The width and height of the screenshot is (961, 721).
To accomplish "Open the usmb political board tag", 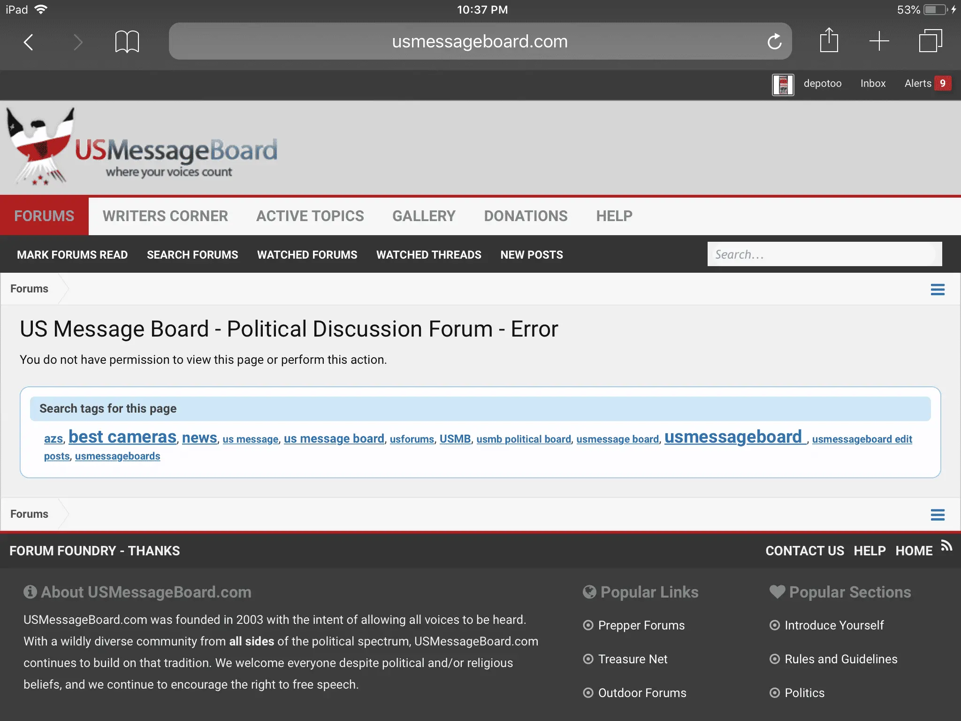I will tap(524, 439).
